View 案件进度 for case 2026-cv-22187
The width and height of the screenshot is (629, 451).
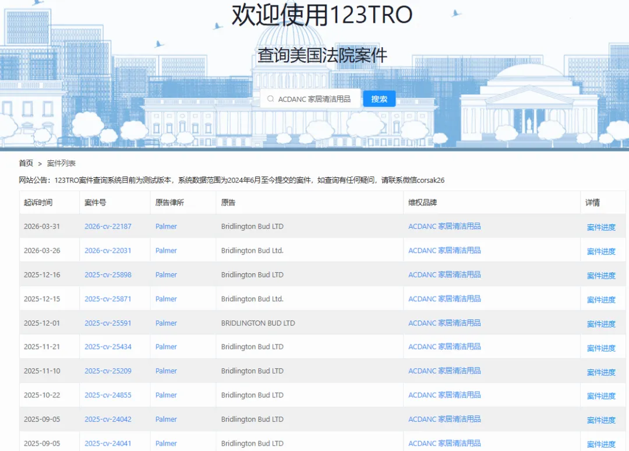(x=601, y=227)
